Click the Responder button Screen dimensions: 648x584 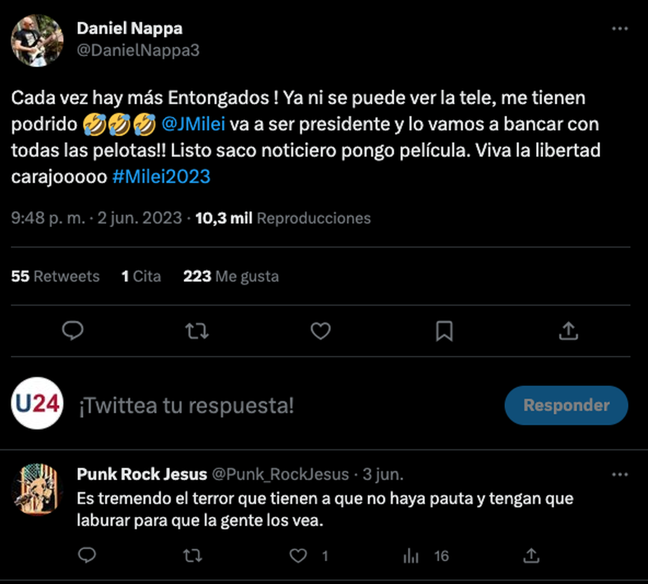click(566, 405)
